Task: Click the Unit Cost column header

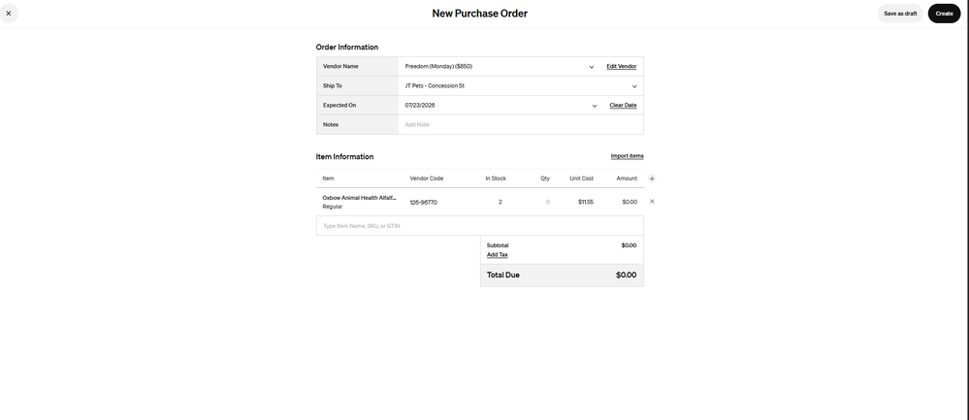Action: point(582,178)
